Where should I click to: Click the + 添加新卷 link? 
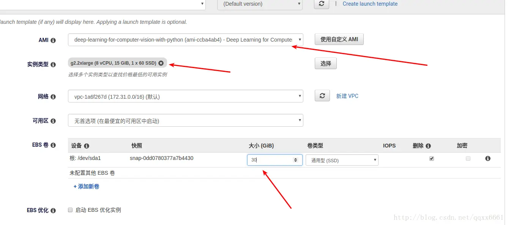(x=87, y=186)
